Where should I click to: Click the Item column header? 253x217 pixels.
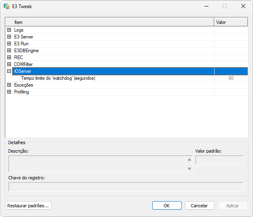click(109, 22)
